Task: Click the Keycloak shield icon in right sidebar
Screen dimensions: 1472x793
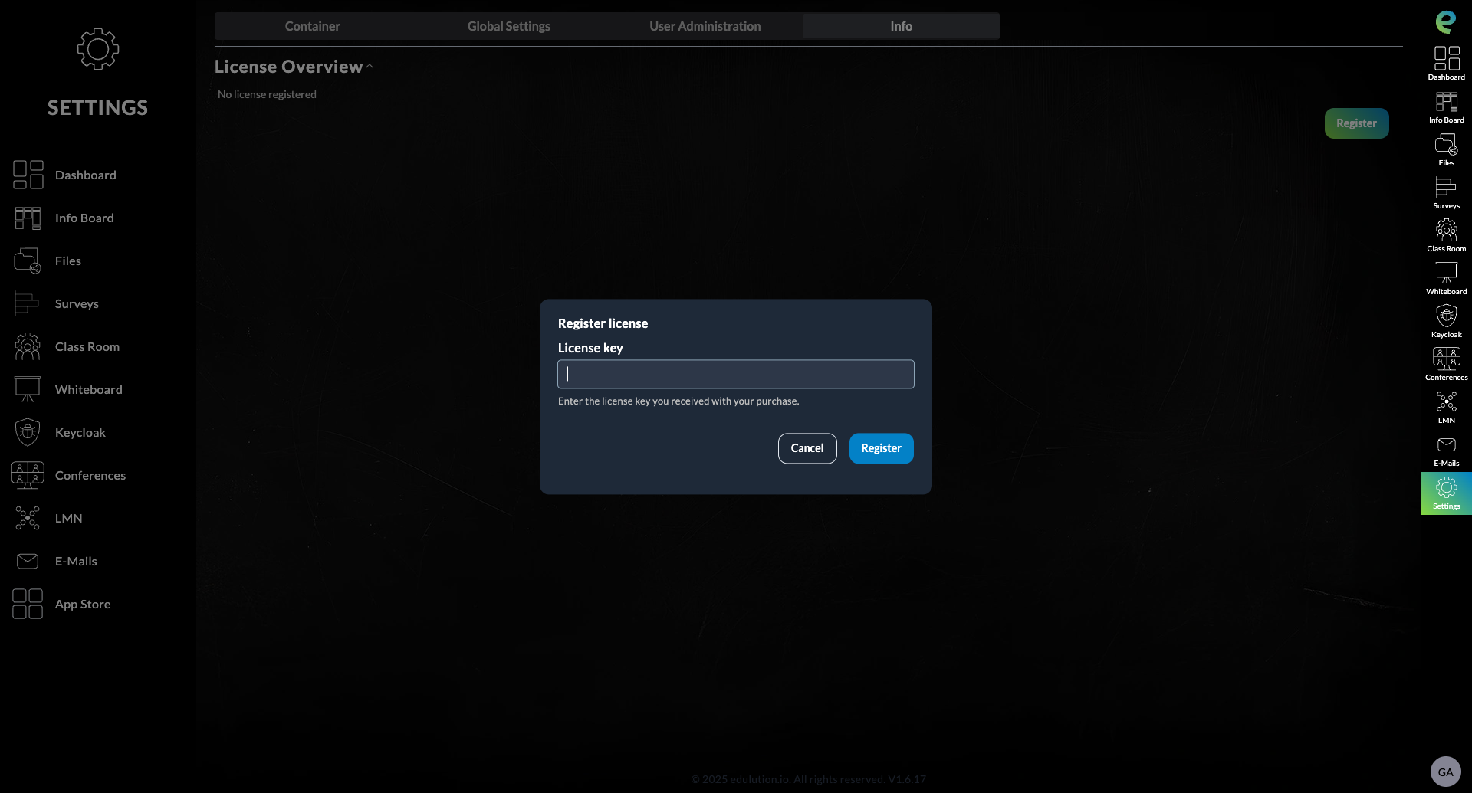Action: click(x=1446, y=316)
